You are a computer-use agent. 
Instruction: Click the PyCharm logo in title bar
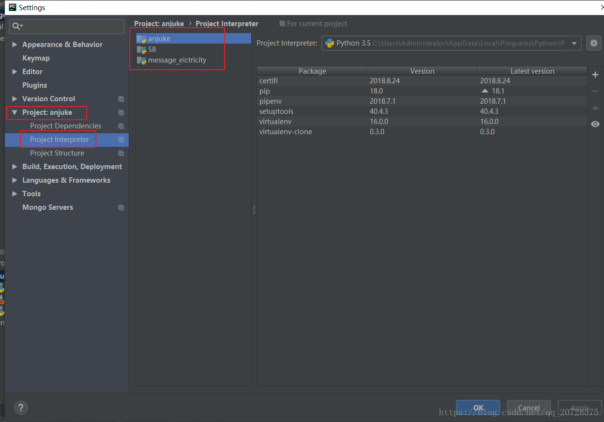click(x=13, y=7)
